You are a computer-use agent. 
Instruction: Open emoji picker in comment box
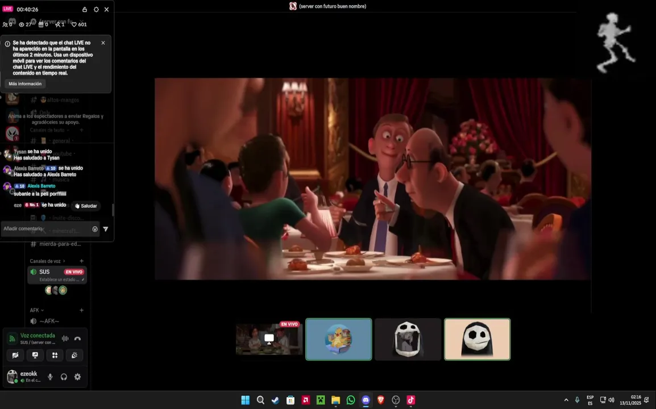click(x=95, y=229)
